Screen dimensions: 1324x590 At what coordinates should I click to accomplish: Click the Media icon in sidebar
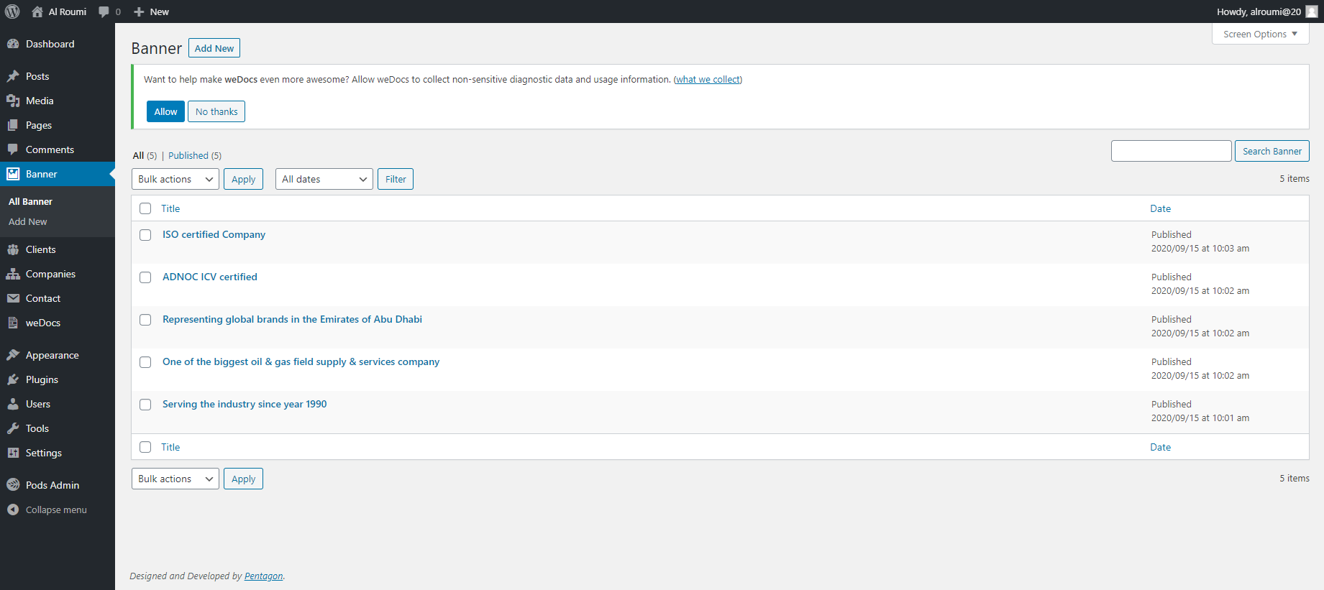click(x=13, y=101)
